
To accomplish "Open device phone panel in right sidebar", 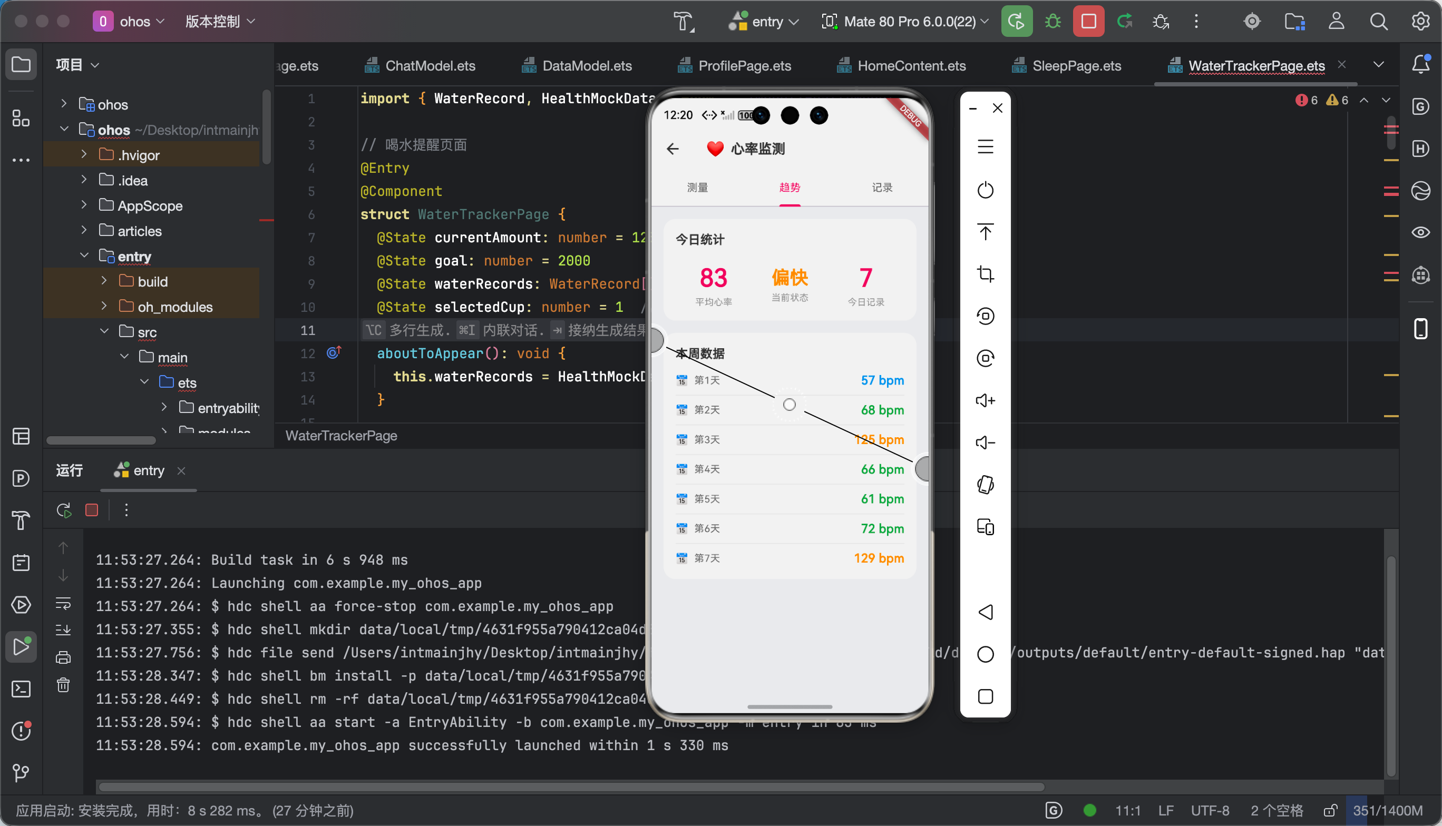I will tap(1421, 329).
